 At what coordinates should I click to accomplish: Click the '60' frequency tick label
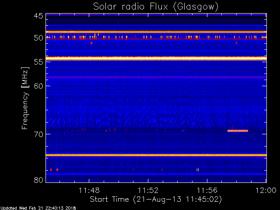tap(38, 86)
